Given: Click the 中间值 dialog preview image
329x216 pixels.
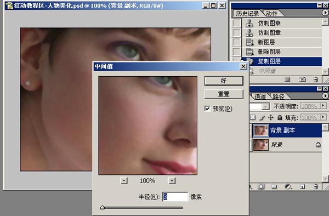Looking at the screenshot, I should [x=148, y=126].
